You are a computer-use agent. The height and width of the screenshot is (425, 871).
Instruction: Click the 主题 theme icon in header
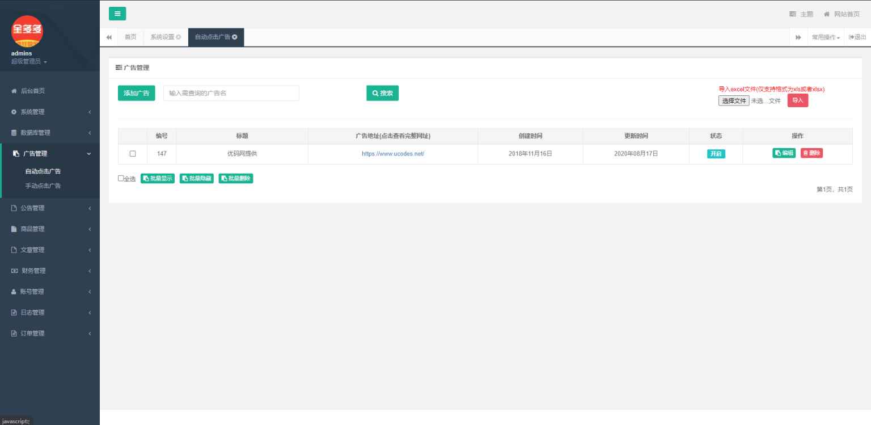[x=793, y=14]
